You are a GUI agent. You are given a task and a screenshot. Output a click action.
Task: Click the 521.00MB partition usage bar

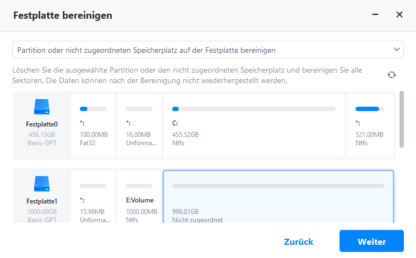(370, 109)
